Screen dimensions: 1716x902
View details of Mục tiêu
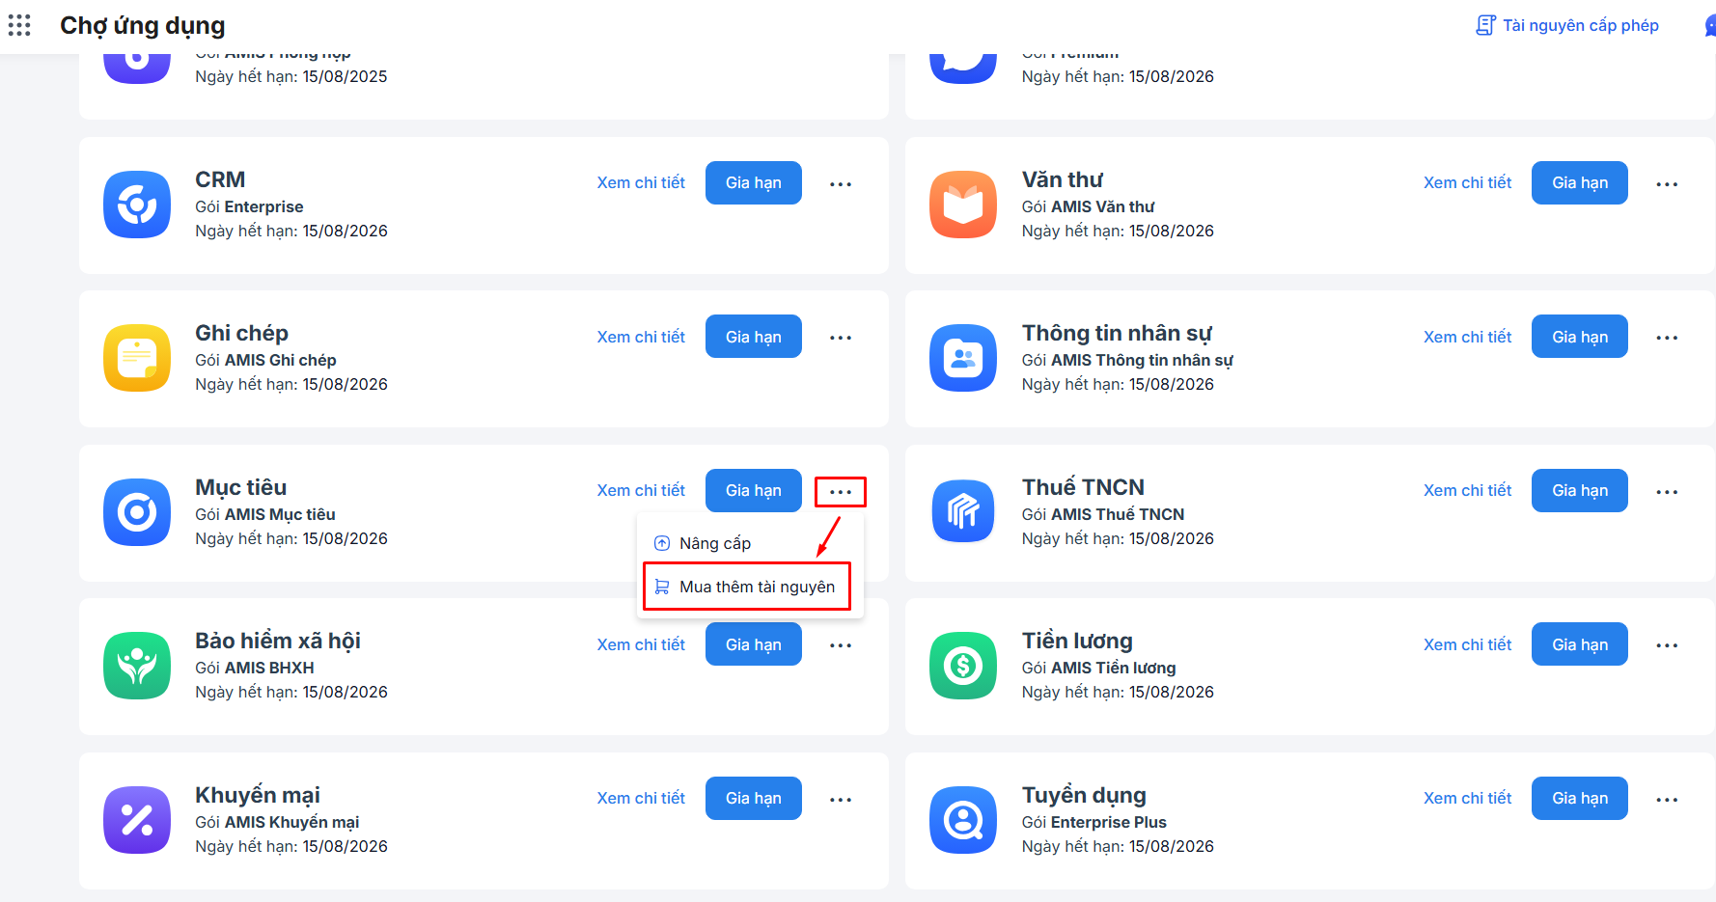point(641,490)
